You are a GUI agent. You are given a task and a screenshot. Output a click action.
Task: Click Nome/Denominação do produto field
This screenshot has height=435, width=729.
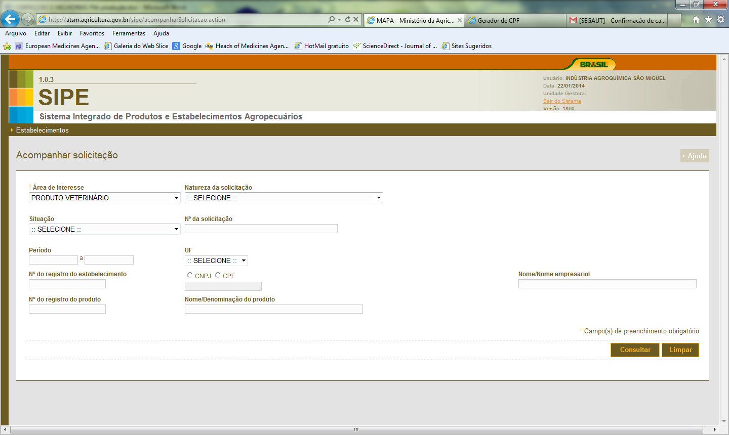pos(274,309)
